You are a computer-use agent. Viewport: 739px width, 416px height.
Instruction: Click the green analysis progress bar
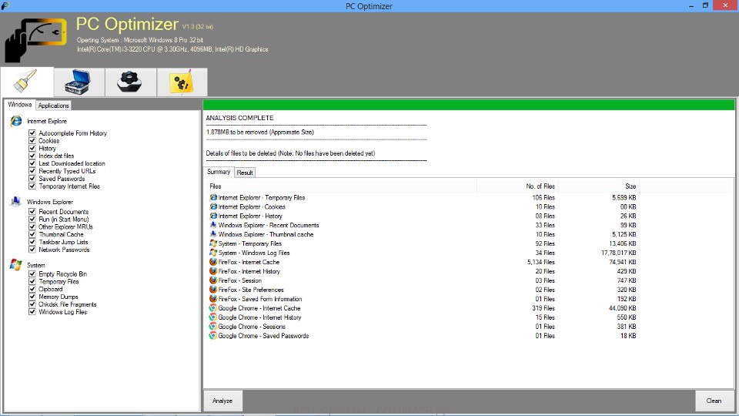point(469,105)
